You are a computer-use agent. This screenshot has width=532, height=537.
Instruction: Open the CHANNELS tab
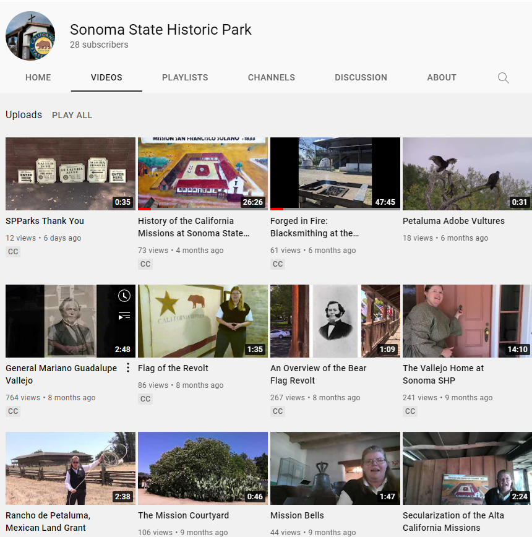271,77
